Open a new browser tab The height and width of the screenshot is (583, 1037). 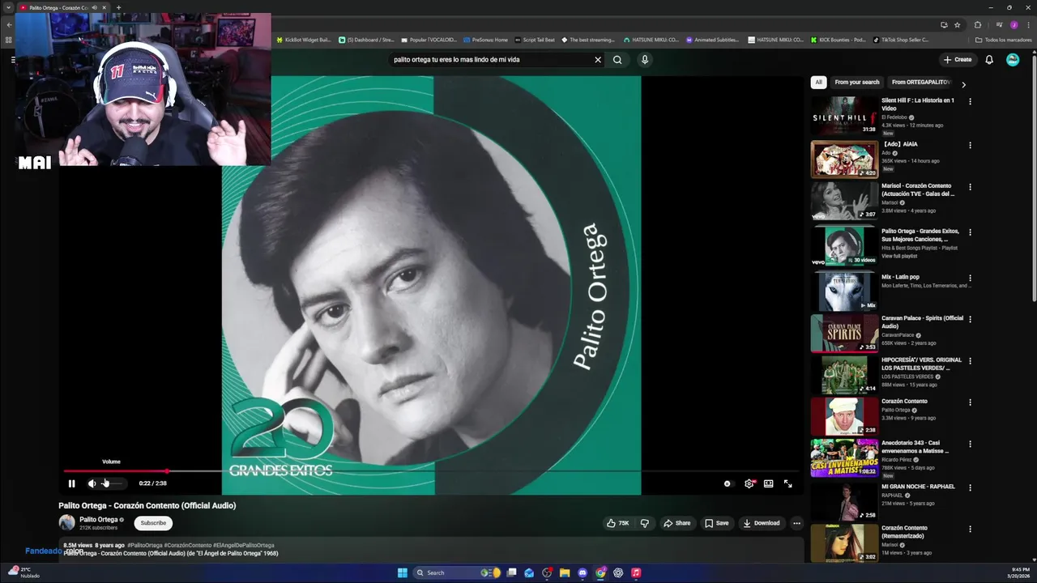click(118, 7)
